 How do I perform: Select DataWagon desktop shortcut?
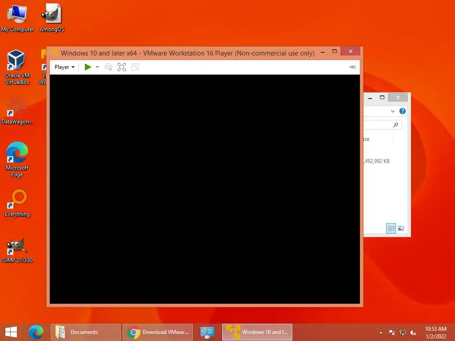[x=17, y=111]
